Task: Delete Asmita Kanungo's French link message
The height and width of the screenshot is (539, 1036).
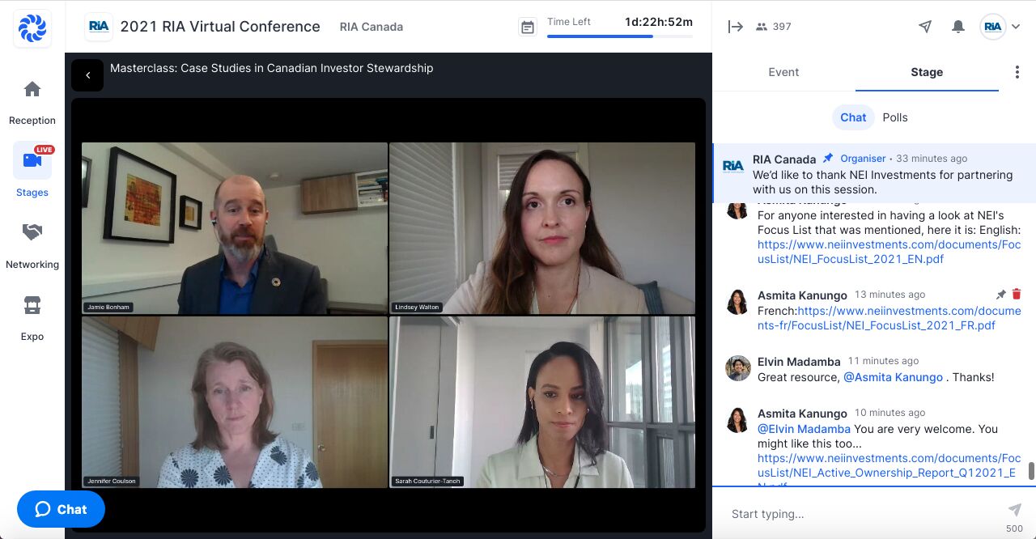Action: (x=1017, y=295)
